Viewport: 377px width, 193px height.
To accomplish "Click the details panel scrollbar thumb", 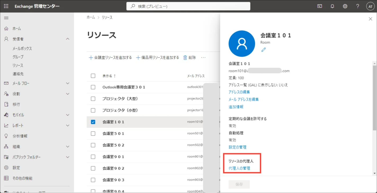I will (374, 98).
